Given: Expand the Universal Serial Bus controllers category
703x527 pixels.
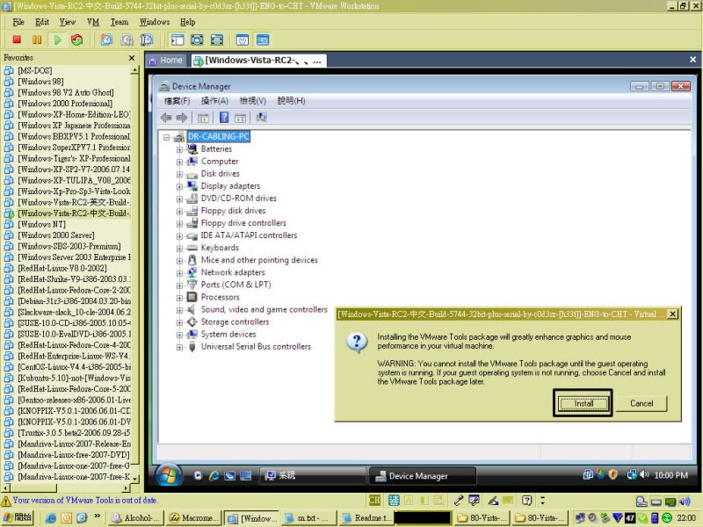Looking at the screenshot, I should click(x=179, y=347).
